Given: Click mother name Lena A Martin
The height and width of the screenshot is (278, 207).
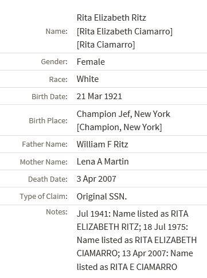Looking at the screenshot, I should pyautogui.click(x=103, y=162).
